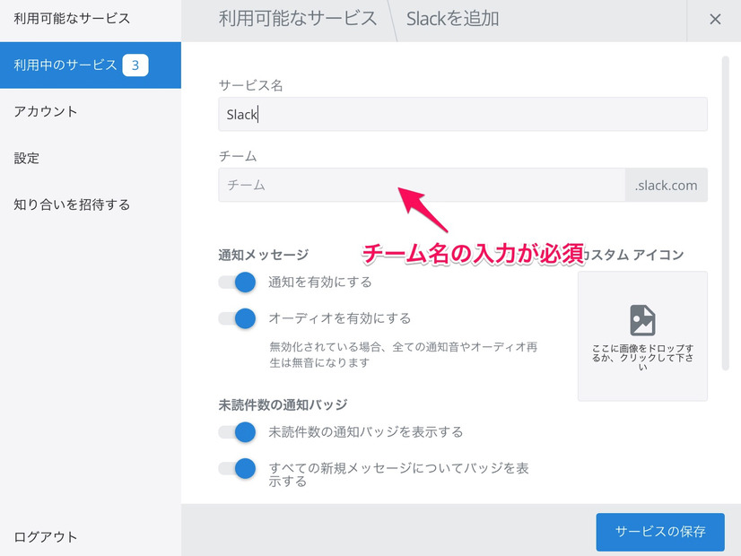The image size is (741, 556).
Task: Toggle すべての新規メッセージ badge switch
Action: pyautogui.click(x=237, y=468)
